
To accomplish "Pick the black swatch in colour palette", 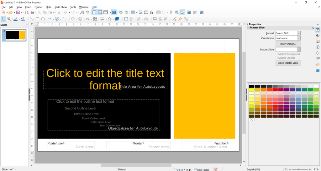I will coord(252,86).
